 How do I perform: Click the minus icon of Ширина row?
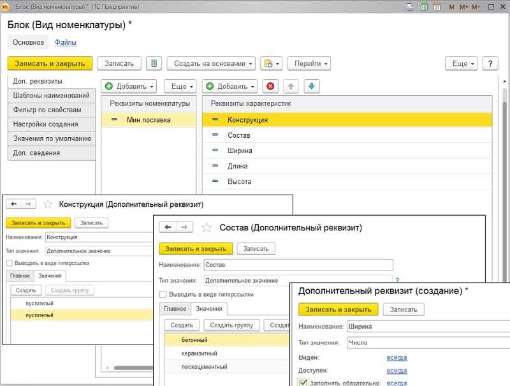tap(215, 150)
